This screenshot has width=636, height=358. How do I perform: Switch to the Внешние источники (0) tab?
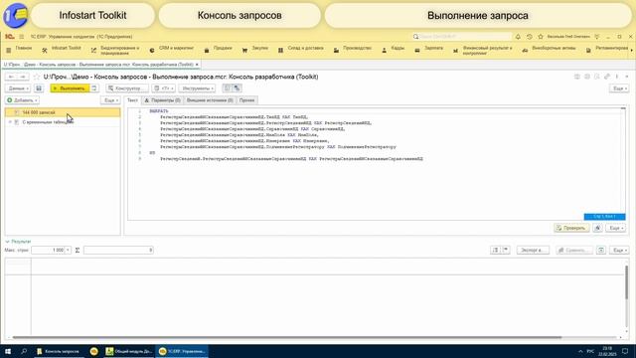point(210,100)
